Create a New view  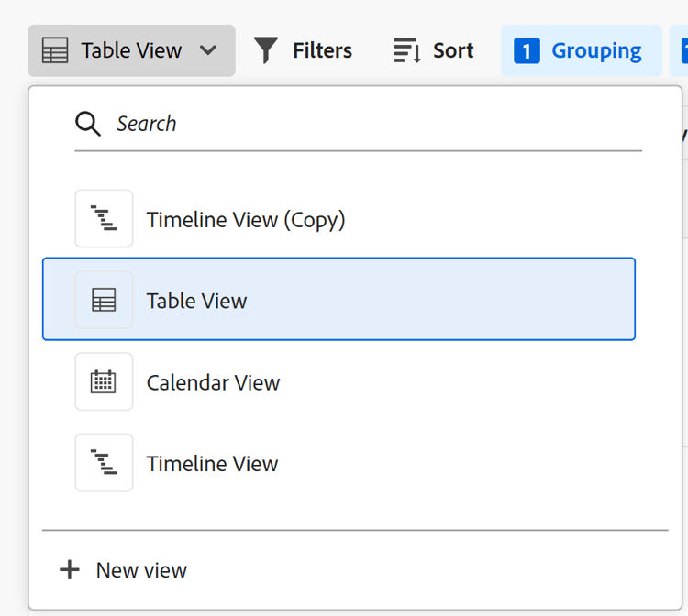pos(141,570)
